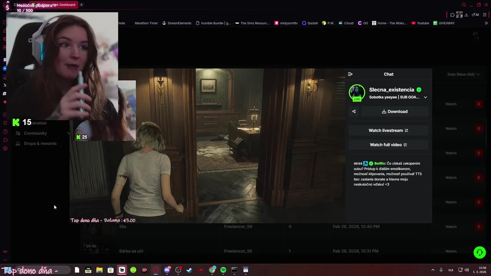The image size is (491, 276).
Task: Open the Youtube bookmark
Action: click(420, 23)
